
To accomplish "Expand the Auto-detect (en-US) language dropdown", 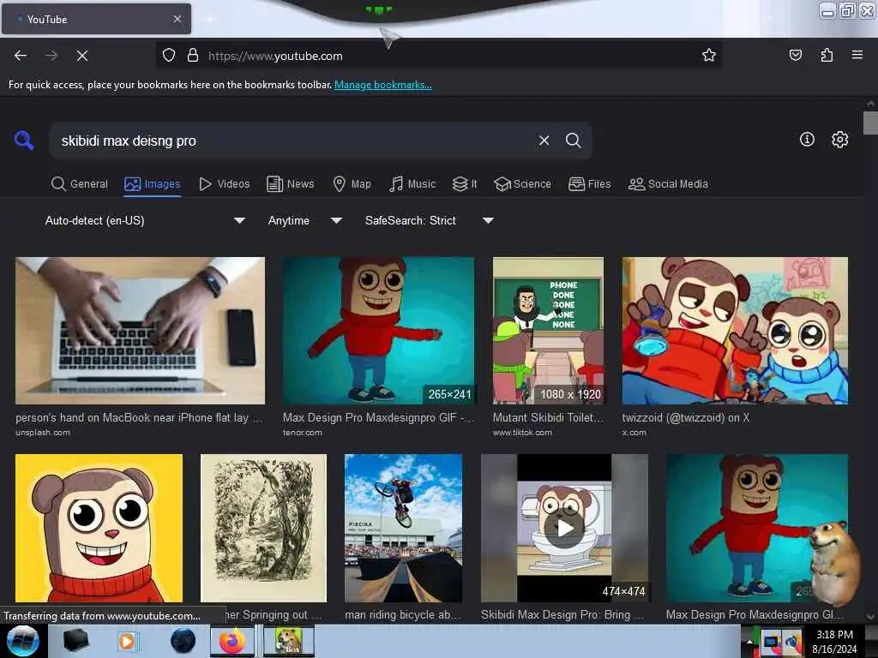I will (x=144, y=220).
